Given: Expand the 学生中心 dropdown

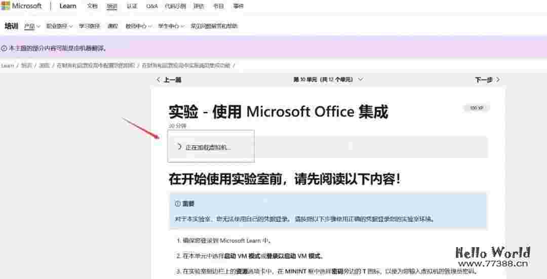Looking at the screenshot, I should point(171,26).
